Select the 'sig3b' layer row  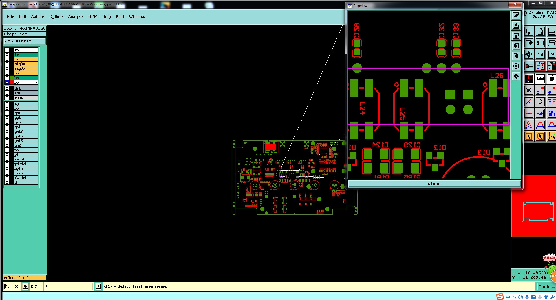coord(26,68)
